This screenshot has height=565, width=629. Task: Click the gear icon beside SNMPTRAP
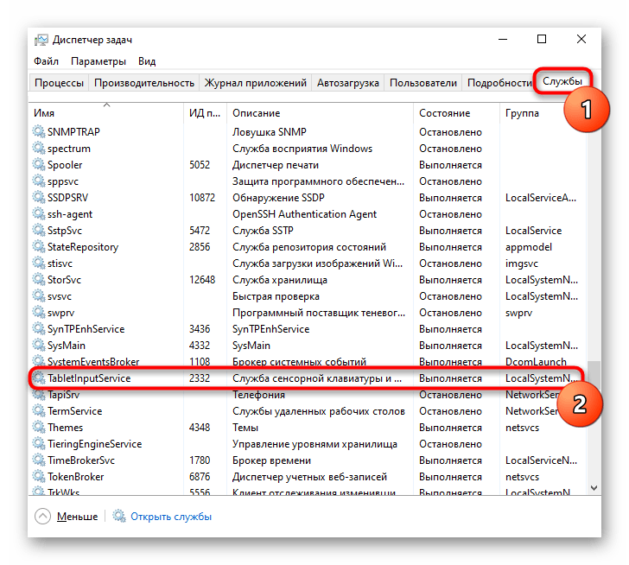coord(39,131)
